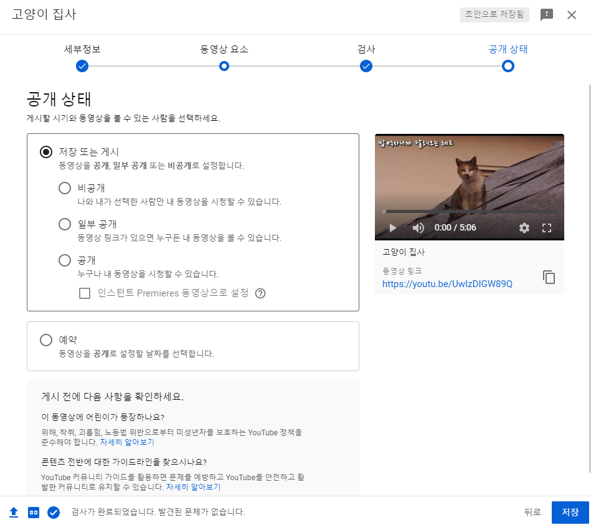Click the upload status arrow icon
The image size is (591, 525).
click(14, 512)
